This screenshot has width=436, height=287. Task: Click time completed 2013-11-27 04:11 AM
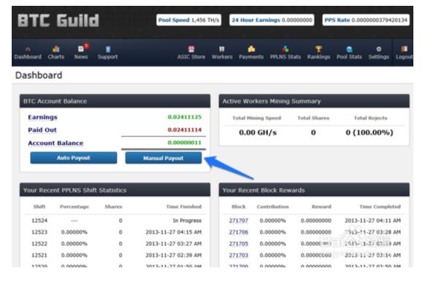pyautogui.click(x=372, y=221)
